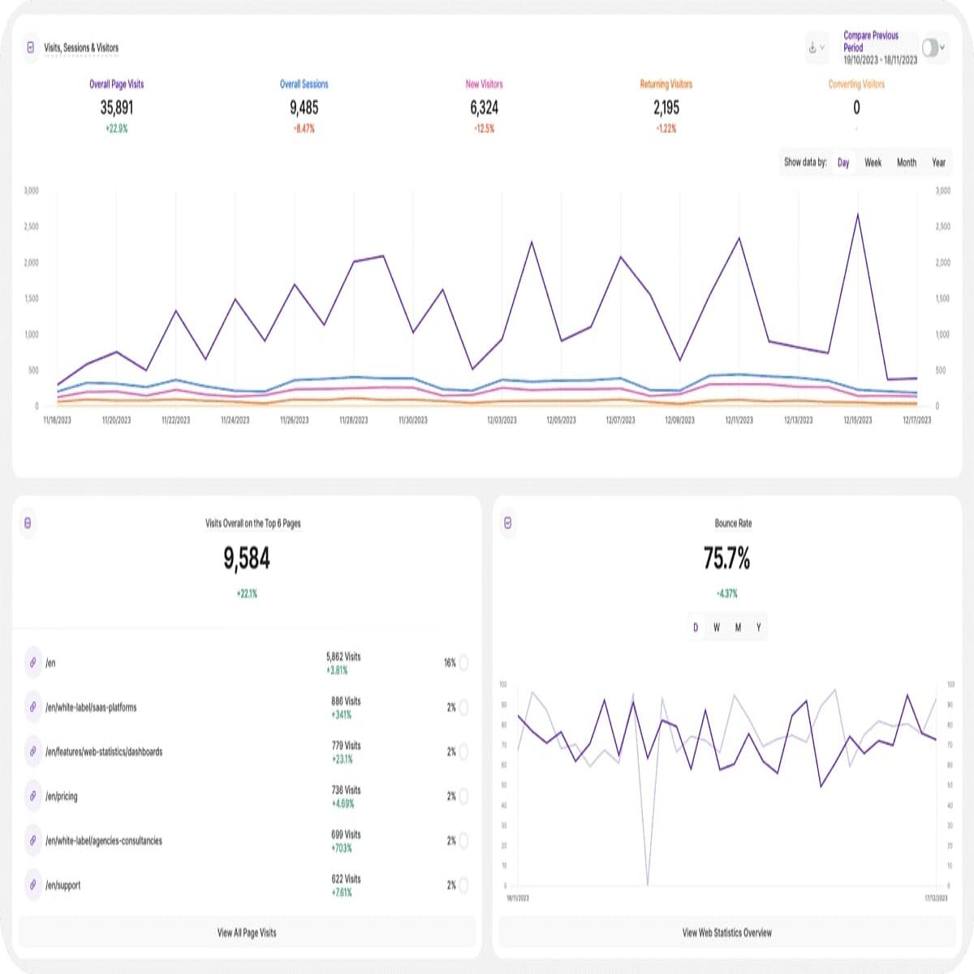Toggle Compare Previous Period switch
This screenshot has height=974, width=974.
pyautogui.click(x=929, y=47)
